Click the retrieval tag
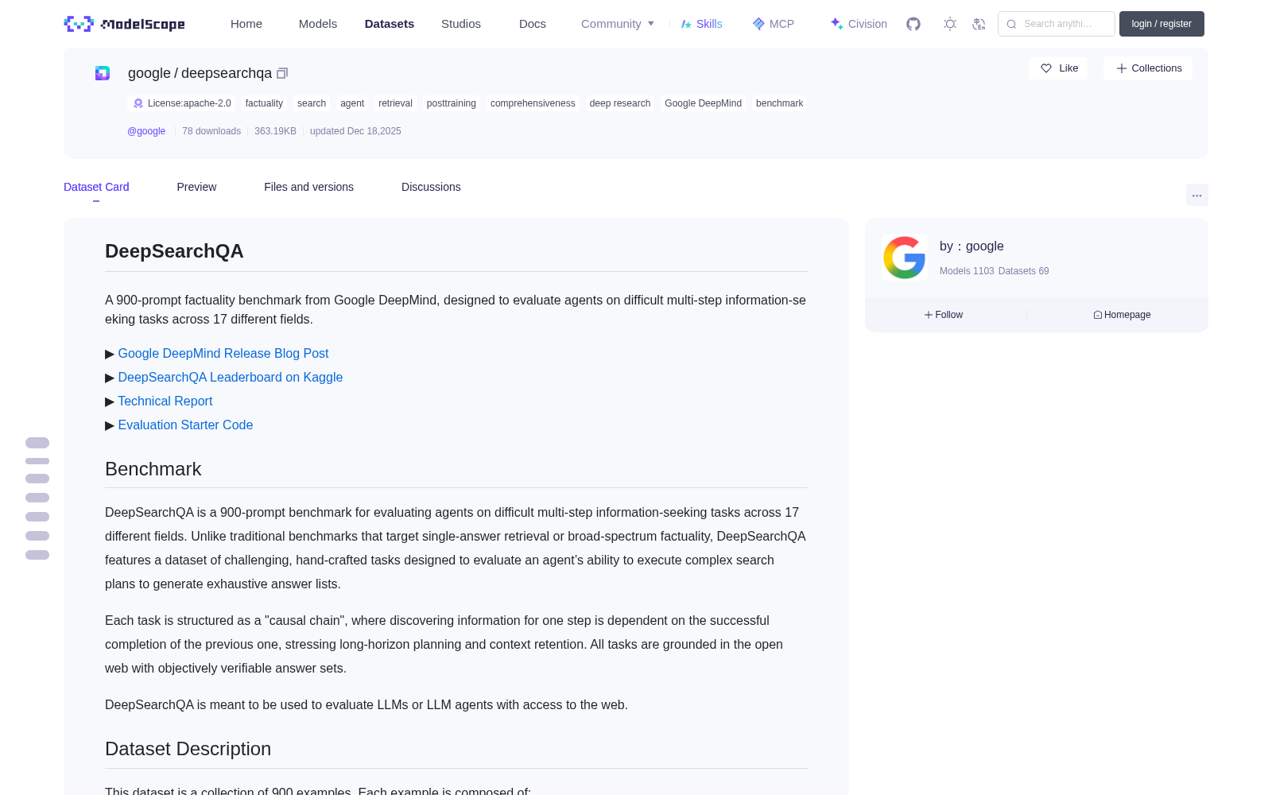 click(395, 103)
